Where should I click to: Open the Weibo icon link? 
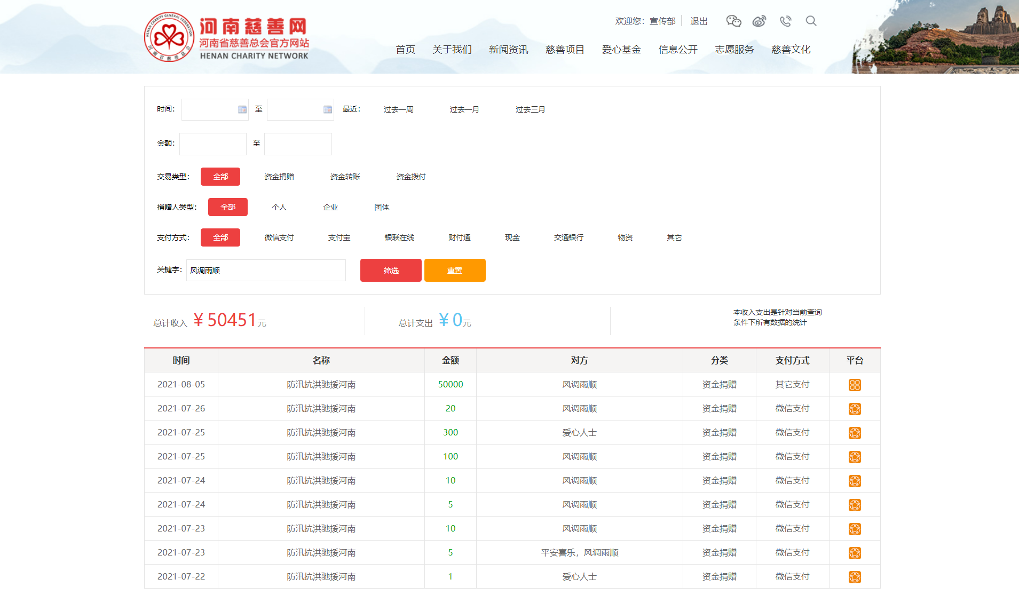pos(759,21)
